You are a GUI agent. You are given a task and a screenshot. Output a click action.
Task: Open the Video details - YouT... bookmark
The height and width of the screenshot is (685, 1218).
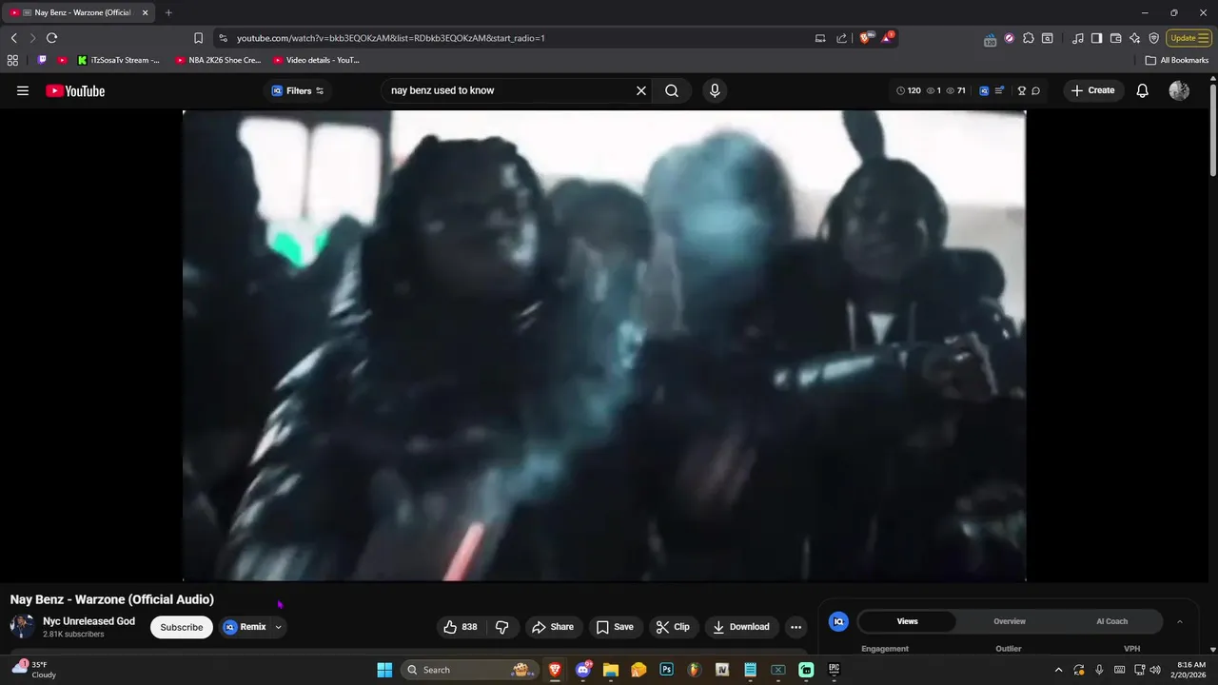coord(316,60)
